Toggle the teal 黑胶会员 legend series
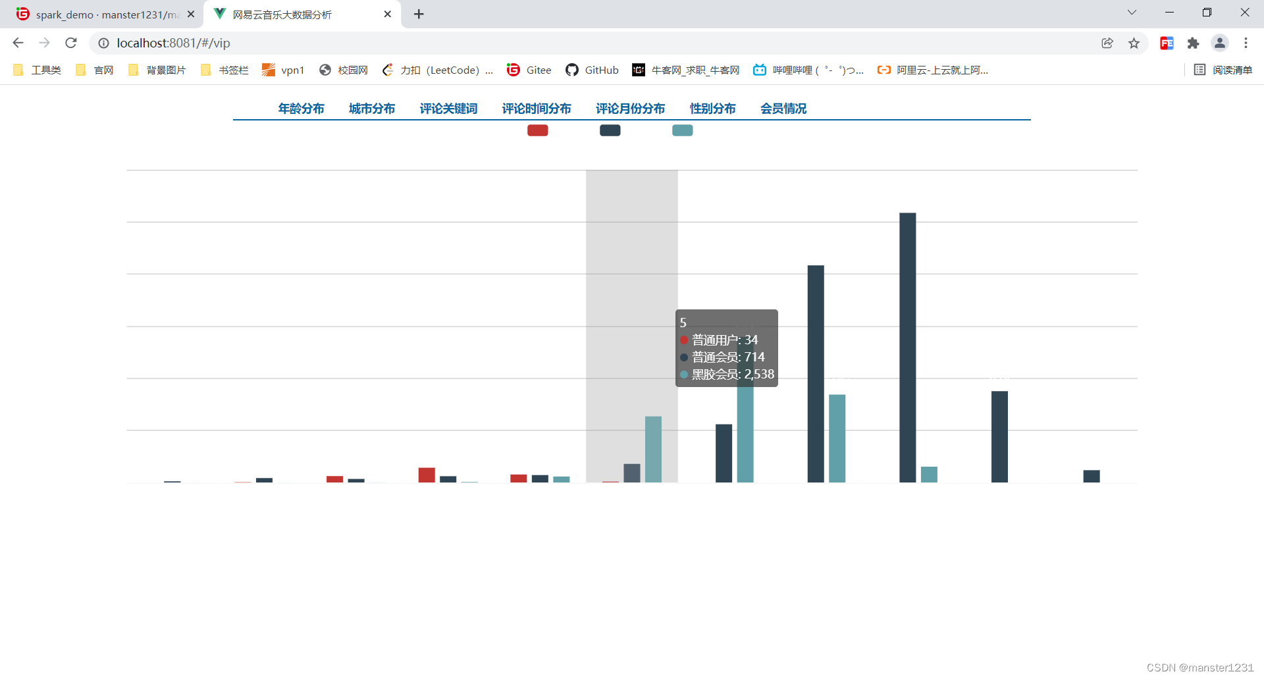Image resolution: width=1264 pixels, height=678 pixels. tap(683, 130)
